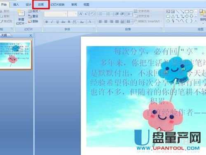Select the right brace shape
206x155 pixels.
click(x=192, y=21)
